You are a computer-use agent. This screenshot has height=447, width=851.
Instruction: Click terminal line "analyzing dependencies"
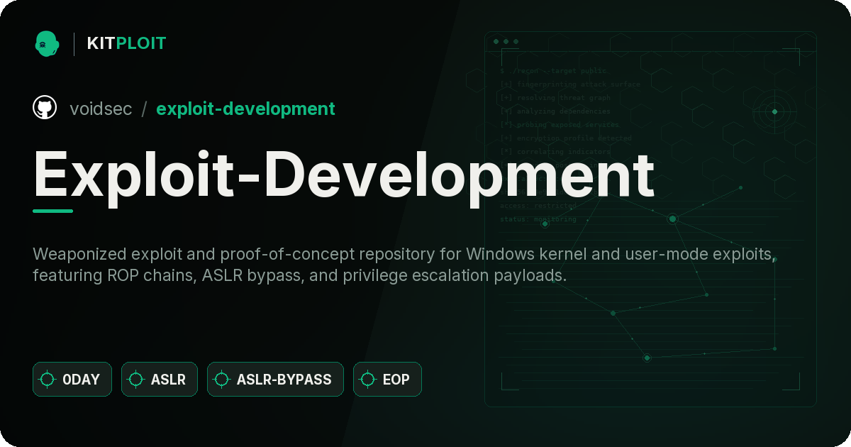pos(555,111)
